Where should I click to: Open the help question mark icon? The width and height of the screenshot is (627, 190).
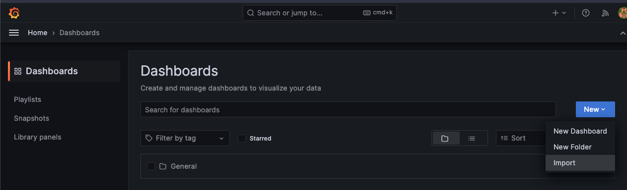(x=586, y=13)
